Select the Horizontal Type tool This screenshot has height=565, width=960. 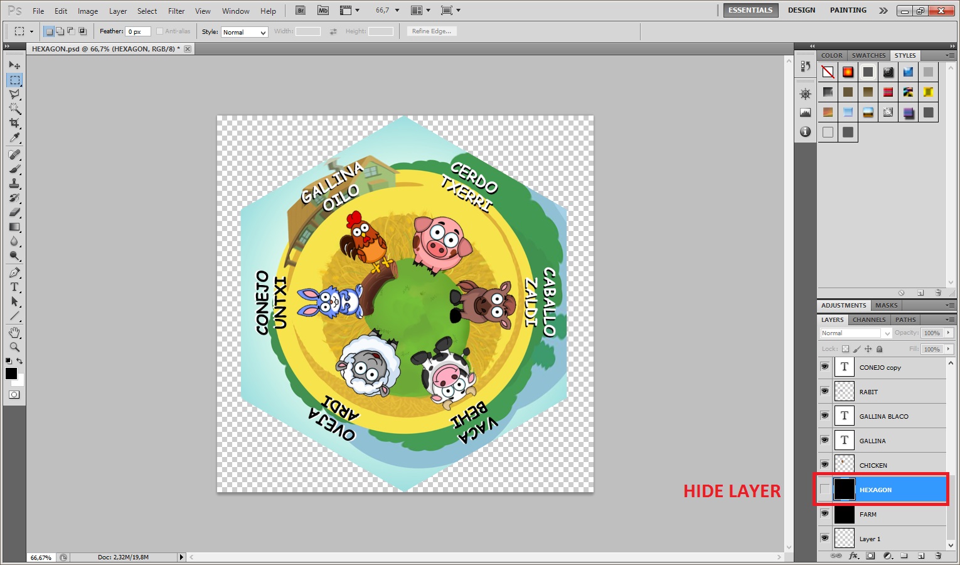tap(14, 287)
